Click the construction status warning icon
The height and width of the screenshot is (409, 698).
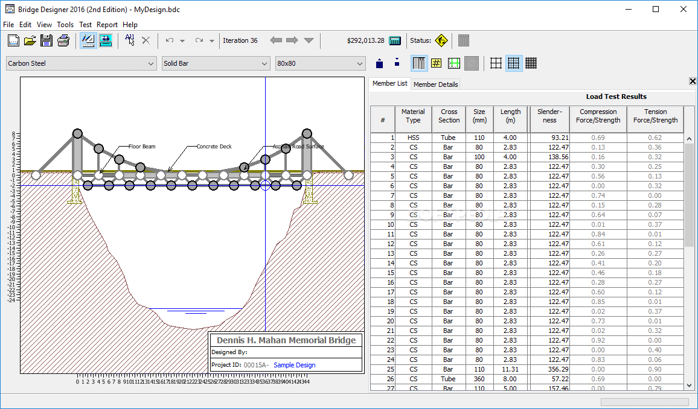click(x=441, y=40)
